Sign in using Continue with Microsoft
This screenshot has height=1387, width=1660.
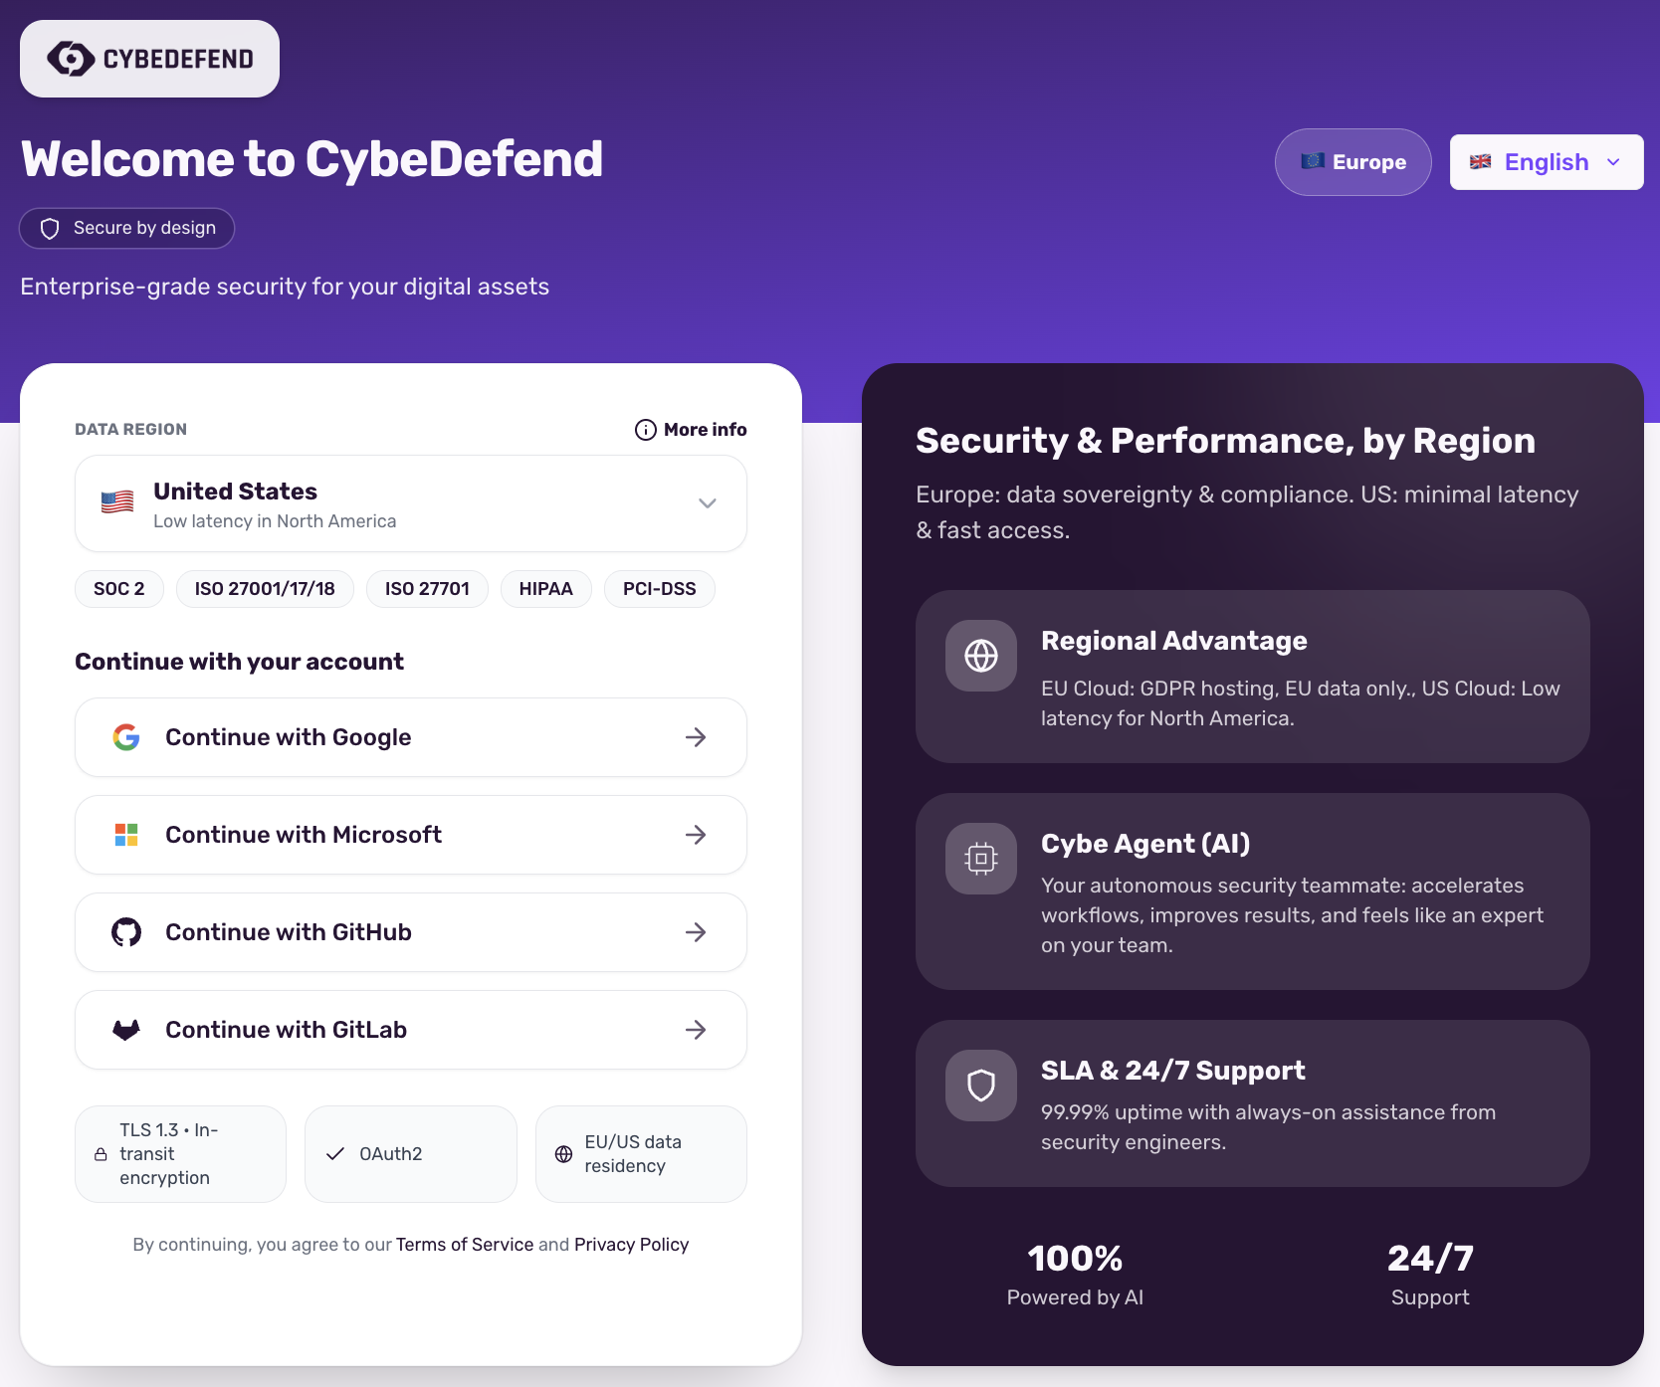click(x=411, y=835)
